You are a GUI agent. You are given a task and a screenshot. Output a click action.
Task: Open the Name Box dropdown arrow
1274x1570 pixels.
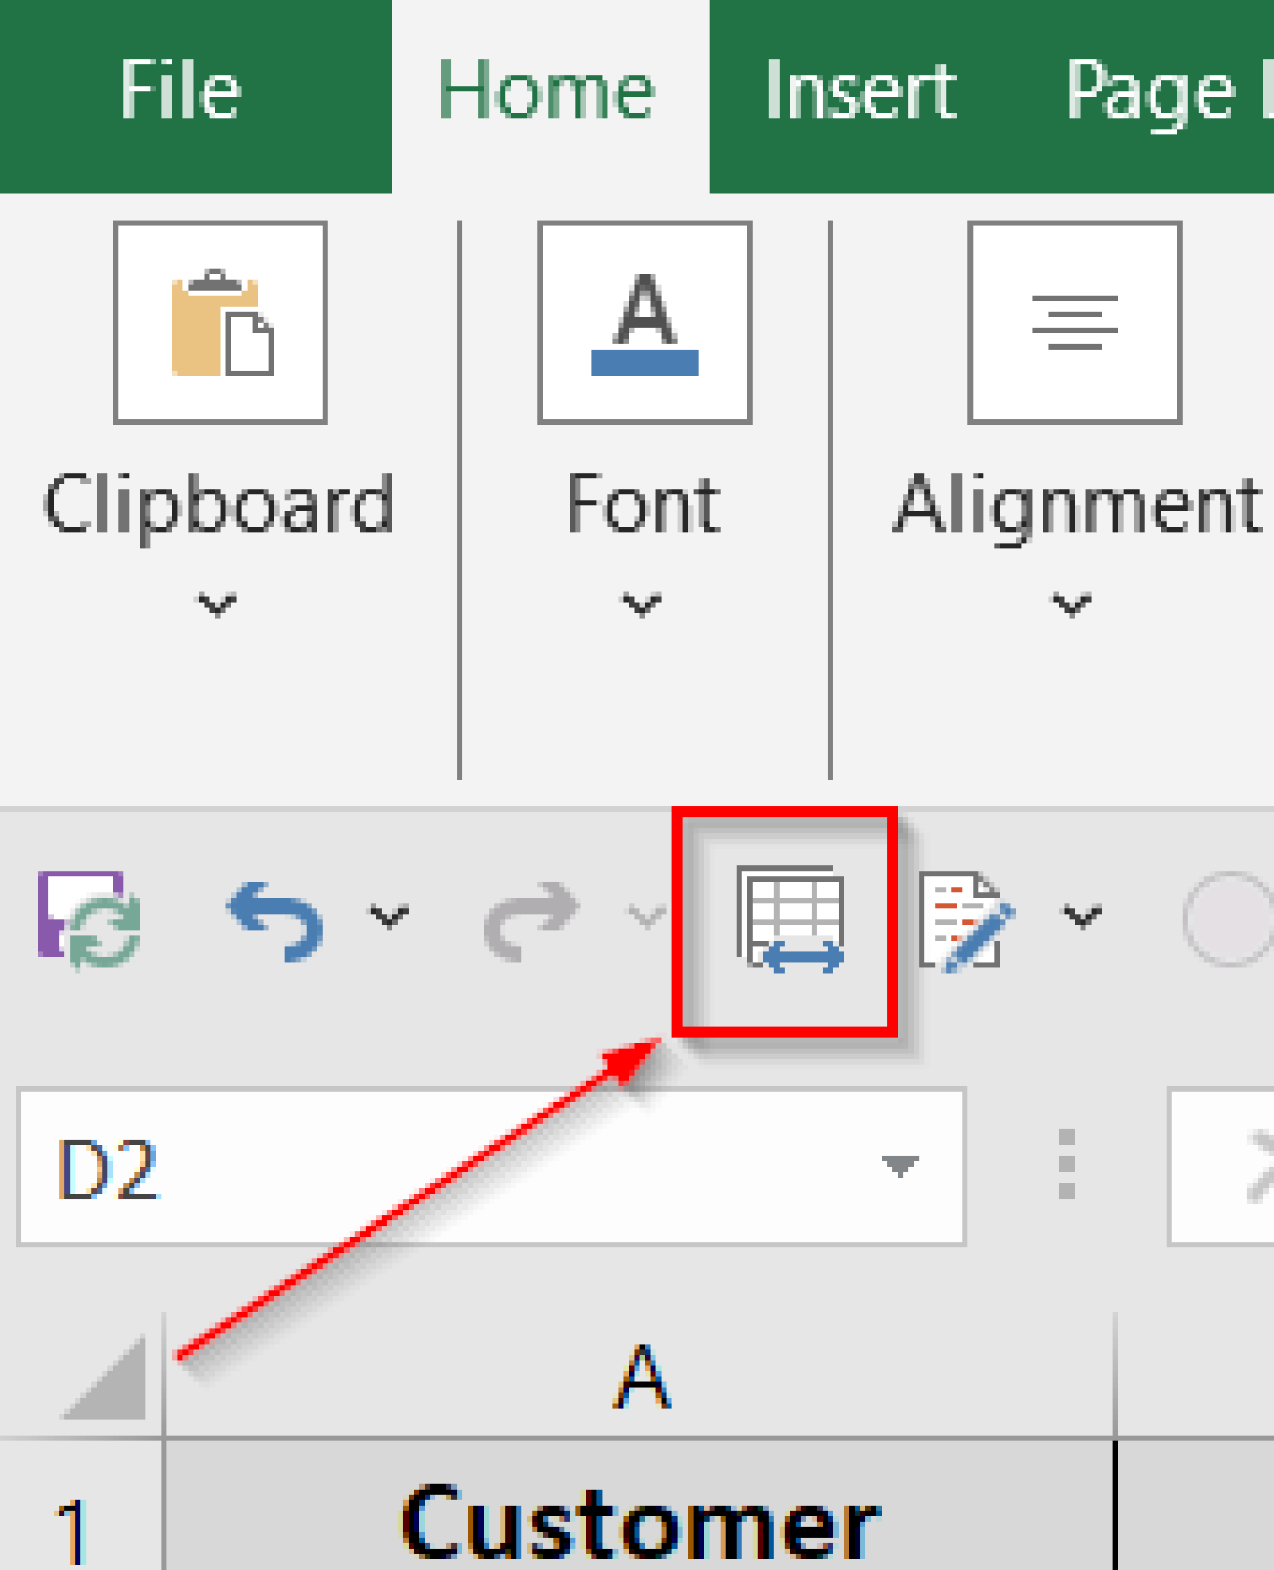tap(899, 1166)
